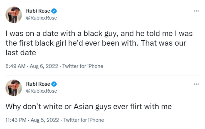Image resolution: width=205 pixels, height=129 pixels.
Task: Click the 'I was on a date' text line
Action: coord(99,34)
